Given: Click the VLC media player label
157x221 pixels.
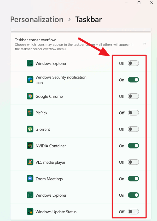Looking at the screenshot, I should (x=50, y=162).
